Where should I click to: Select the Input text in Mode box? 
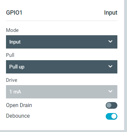coord(15,42)
